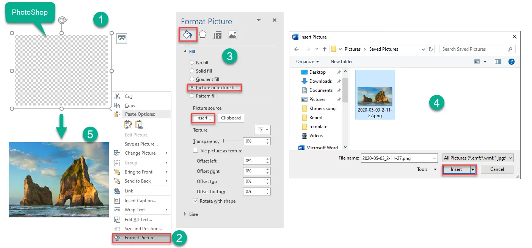The width and height of the screenshot is (532, 248).
Task: Open the All Pictures file type dropdown
Action: pyautogui.click(x=478, y=158)
